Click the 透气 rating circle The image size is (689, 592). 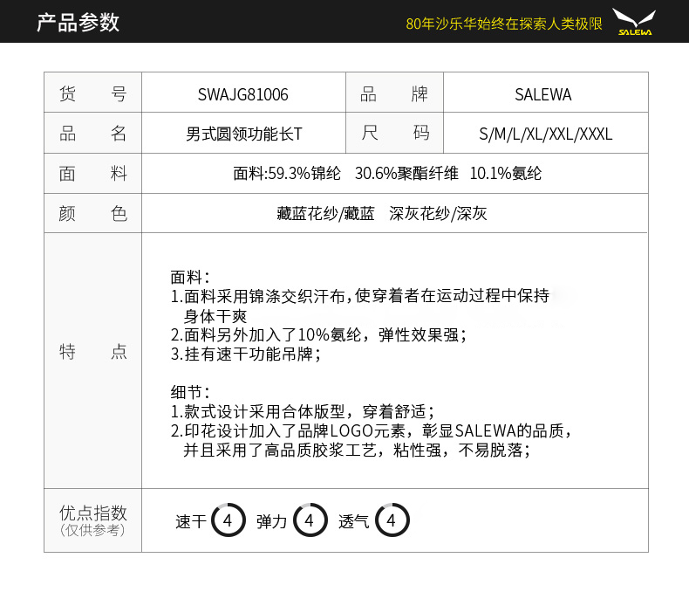(x=392, y=521)
